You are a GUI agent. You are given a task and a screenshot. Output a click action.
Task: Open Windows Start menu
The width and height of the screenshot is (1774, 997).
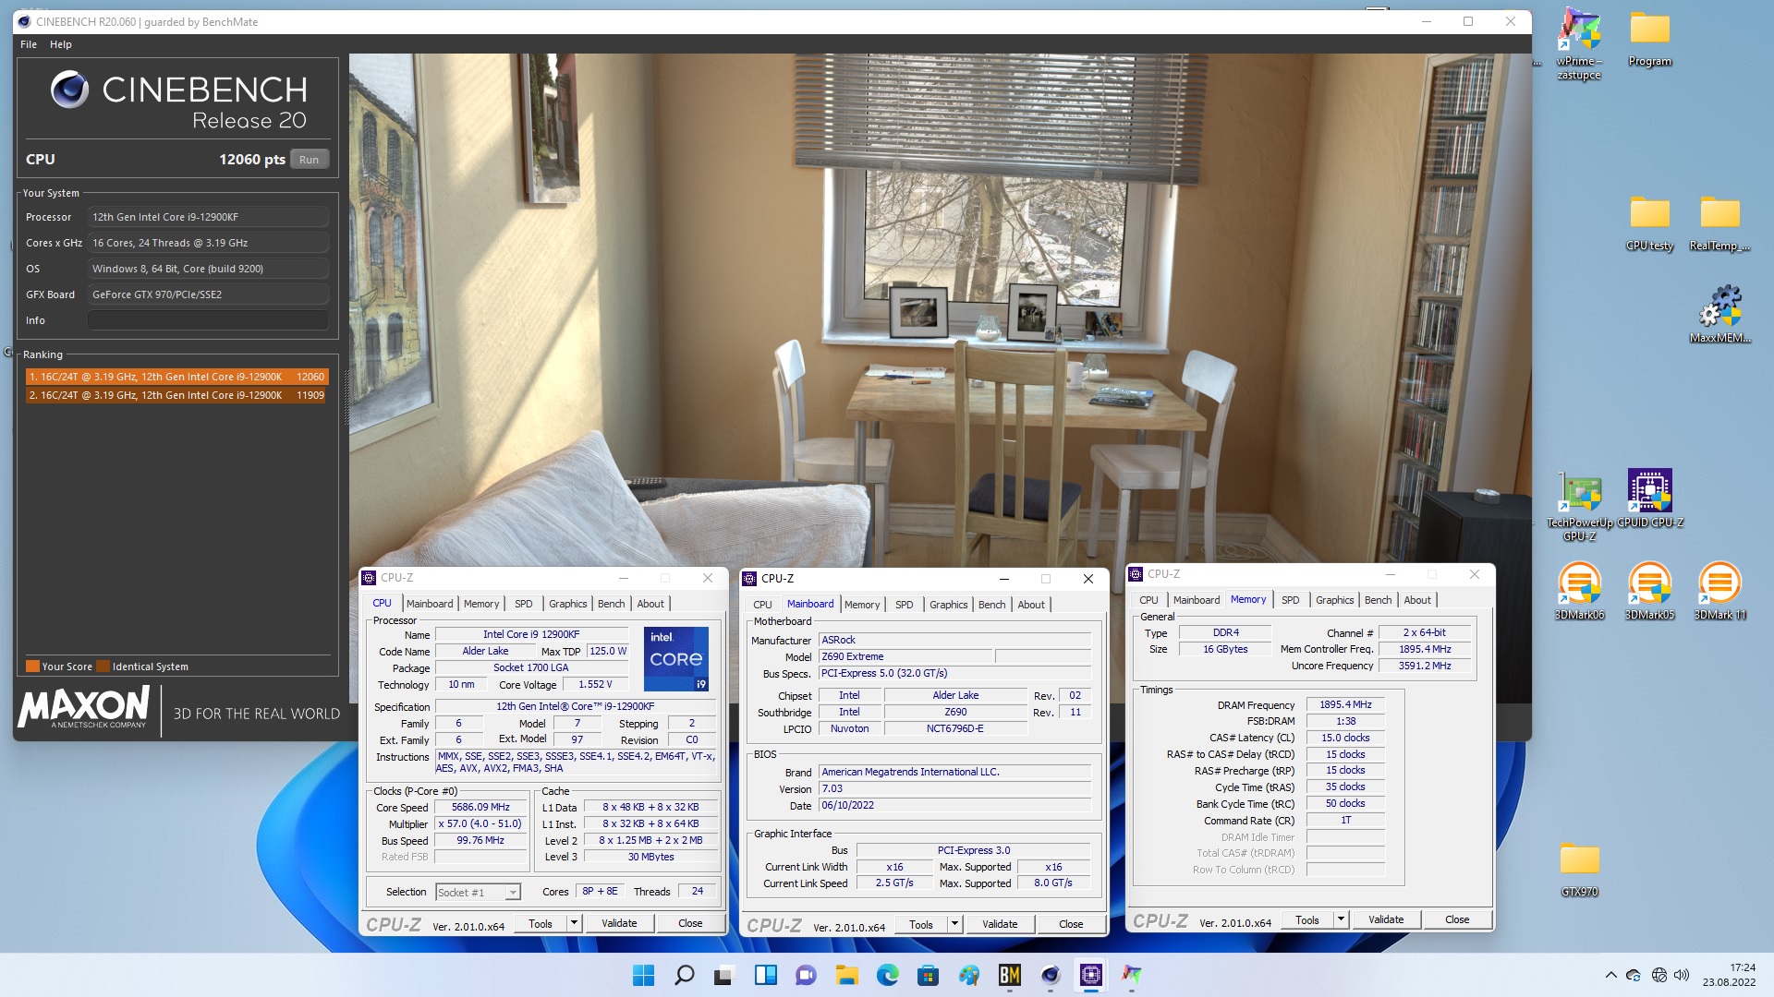coord(643,975)
